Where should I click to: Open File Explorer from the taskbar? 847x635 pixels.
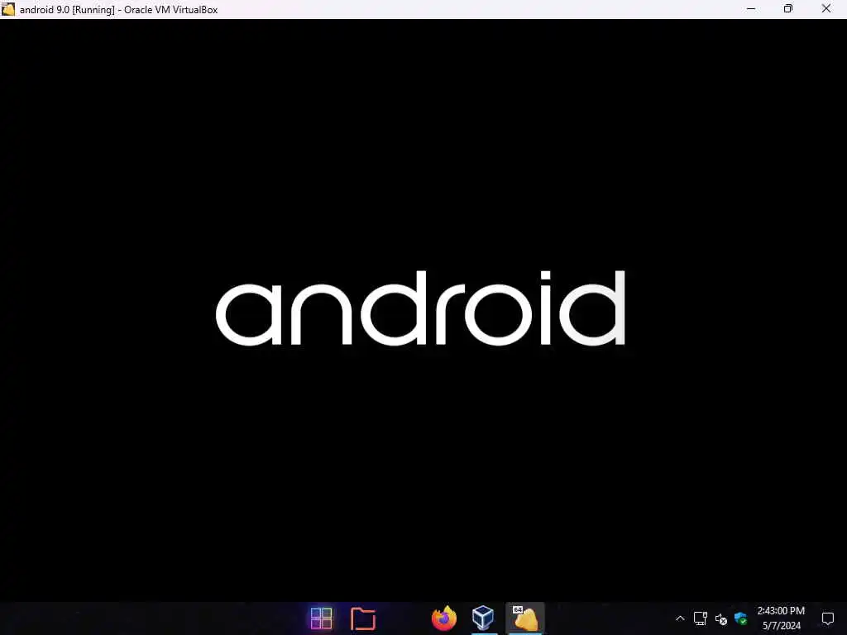tap(363, 618)
